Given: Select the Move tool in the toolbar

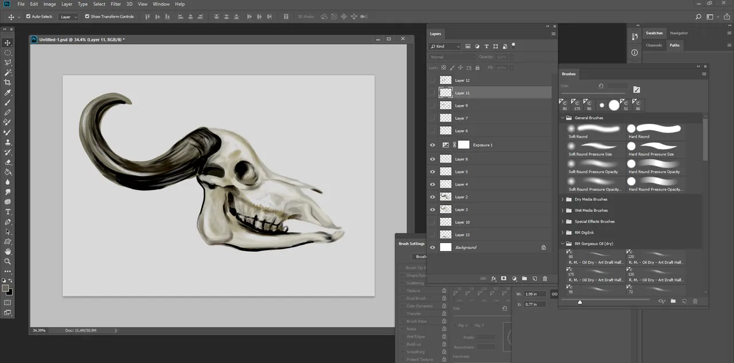Looking at the screenshot, I should (8, 43).
